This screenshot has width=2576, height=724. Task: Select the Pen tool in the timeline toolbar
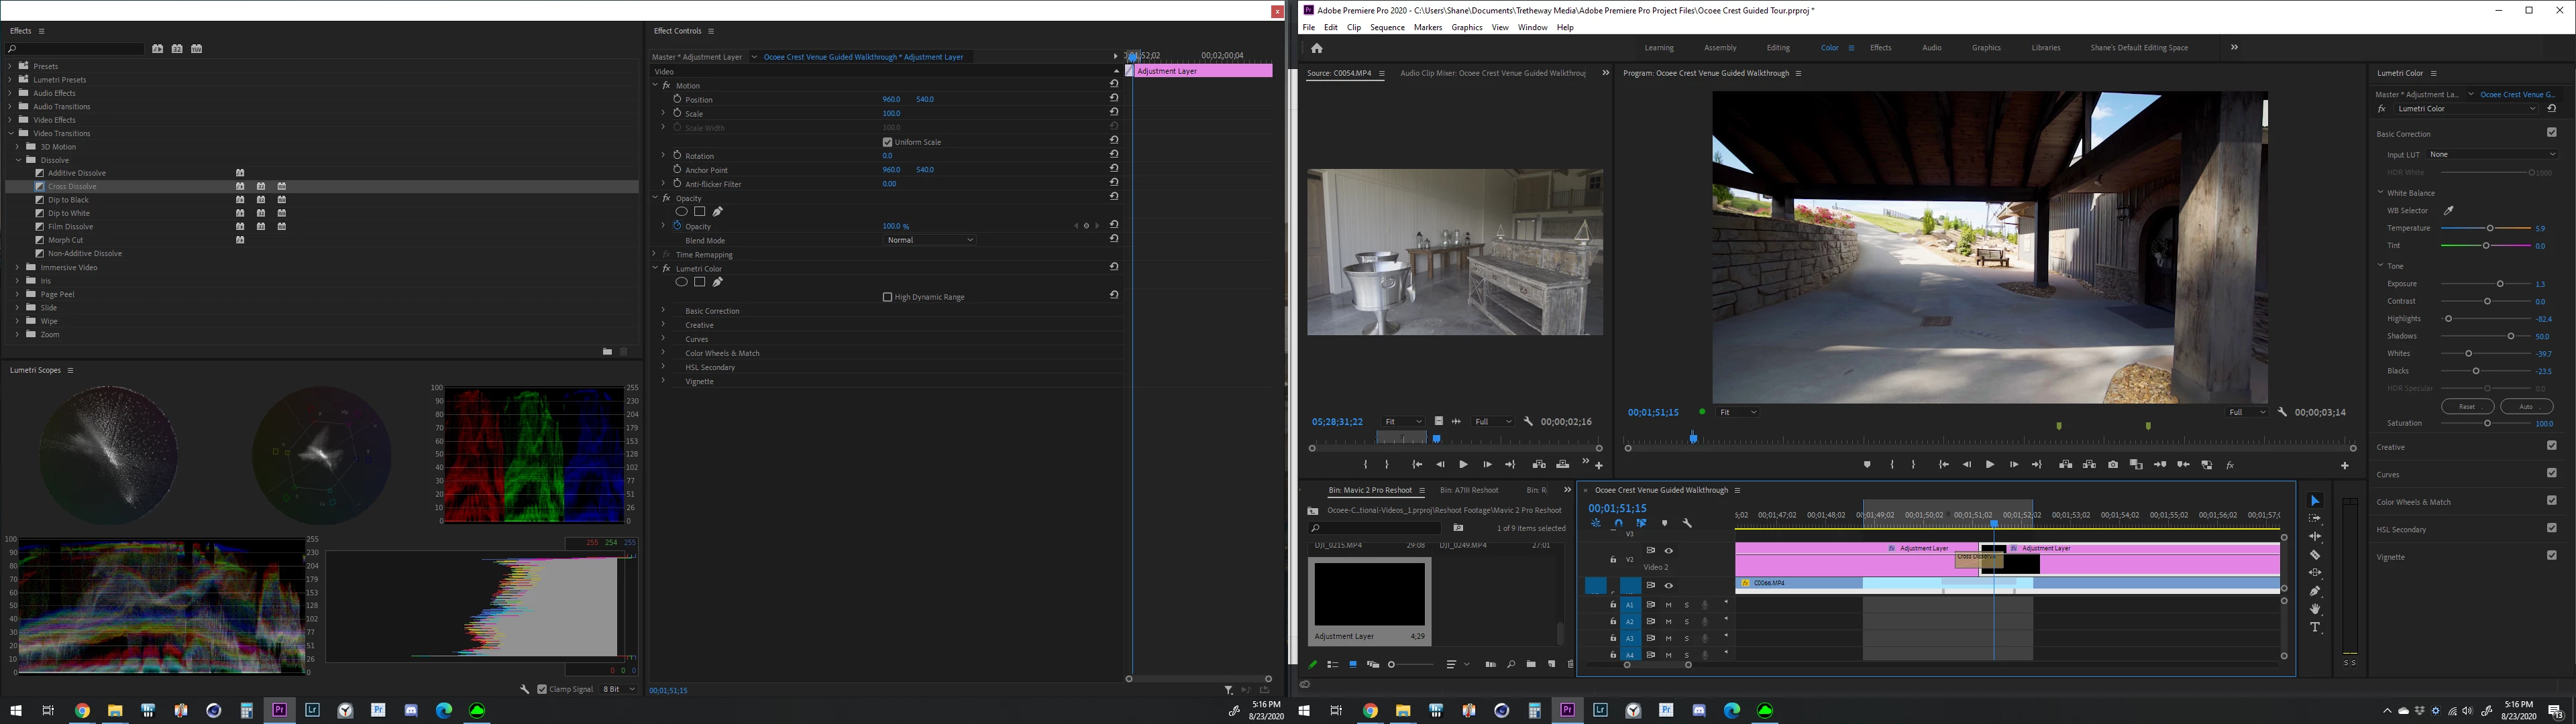coord(2315,591)
